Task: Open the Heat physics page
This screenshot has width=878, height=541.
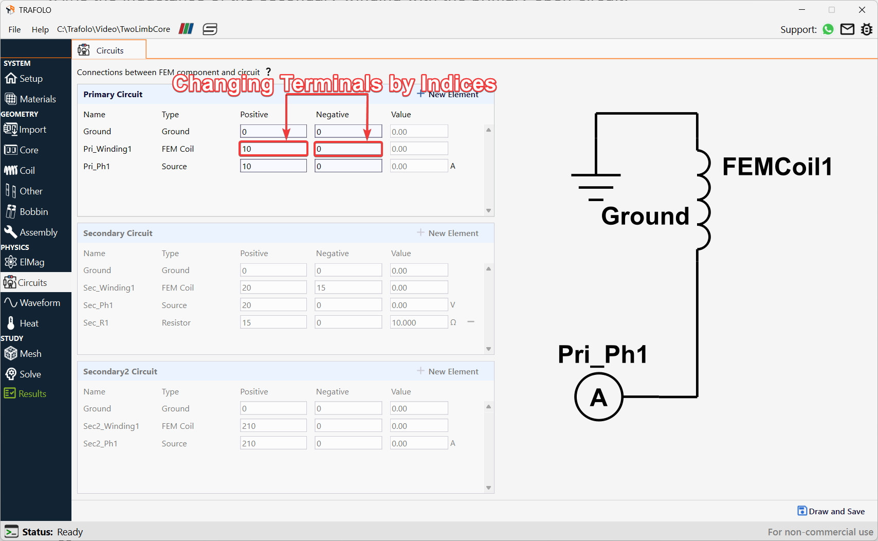Action: 22,323
